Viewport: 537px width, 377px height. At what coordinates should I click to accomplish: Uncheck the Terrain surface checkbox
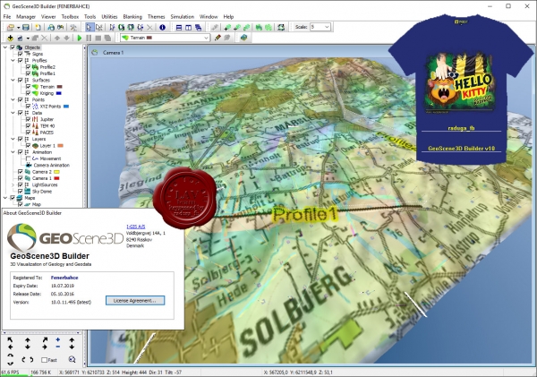pos(28,87)
